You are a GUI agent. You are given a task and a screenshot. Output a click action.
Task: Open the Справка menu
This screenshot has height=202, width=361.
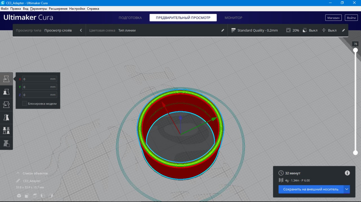point(93,9)
